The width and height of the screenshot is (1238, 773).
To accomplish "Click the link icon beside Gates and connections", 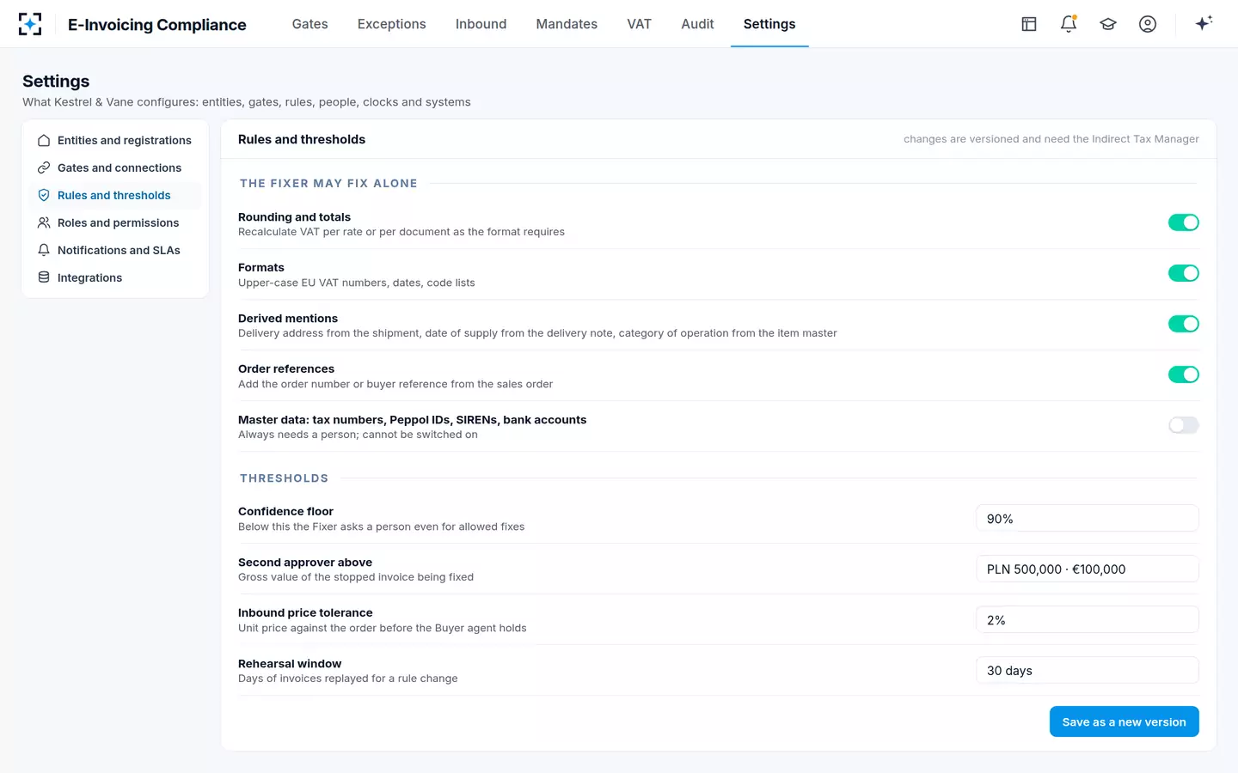I will pyautogui.click(x=44, y=167).
